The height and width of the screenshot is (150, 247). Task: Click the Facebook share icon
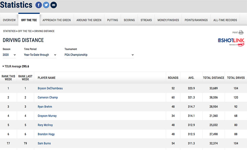coord(39,5)
